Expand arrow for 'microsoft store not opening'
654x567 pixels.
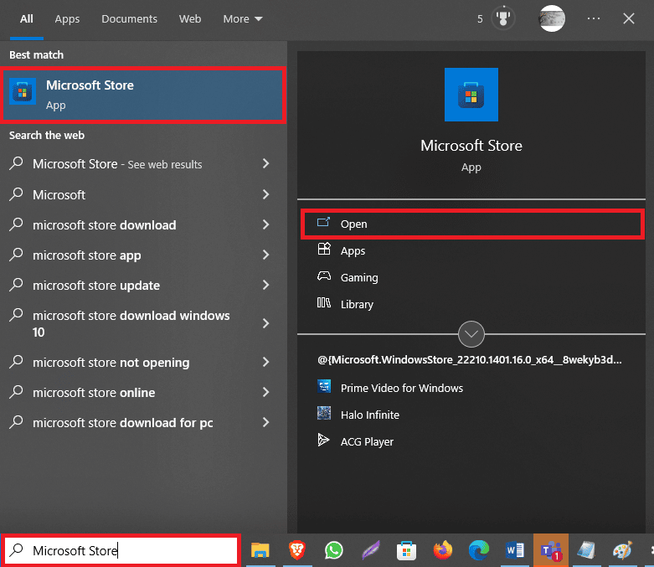pos(265,362)
